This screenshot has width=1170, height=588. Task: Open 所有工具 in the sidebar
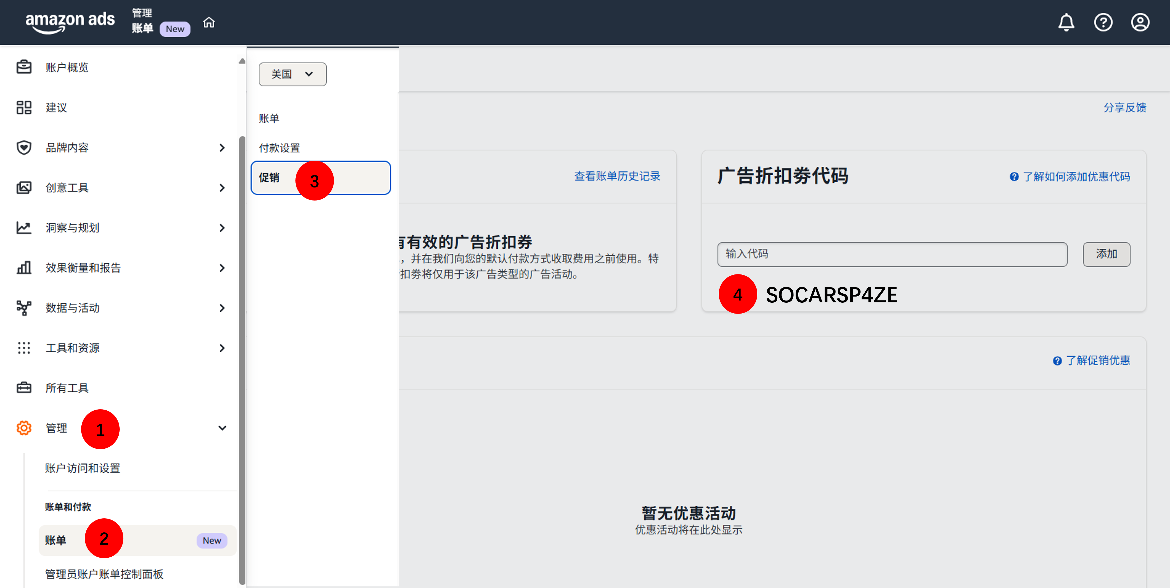click(67, 387)
